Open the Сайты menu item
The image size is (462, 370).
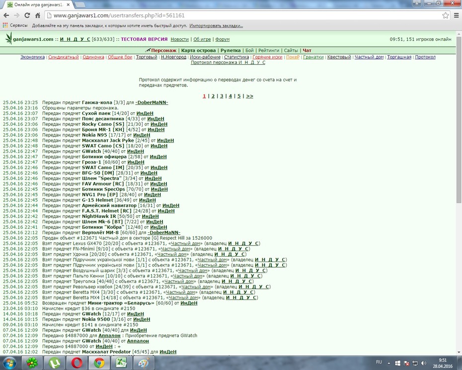pyautogui.click(x=291, y=50)
